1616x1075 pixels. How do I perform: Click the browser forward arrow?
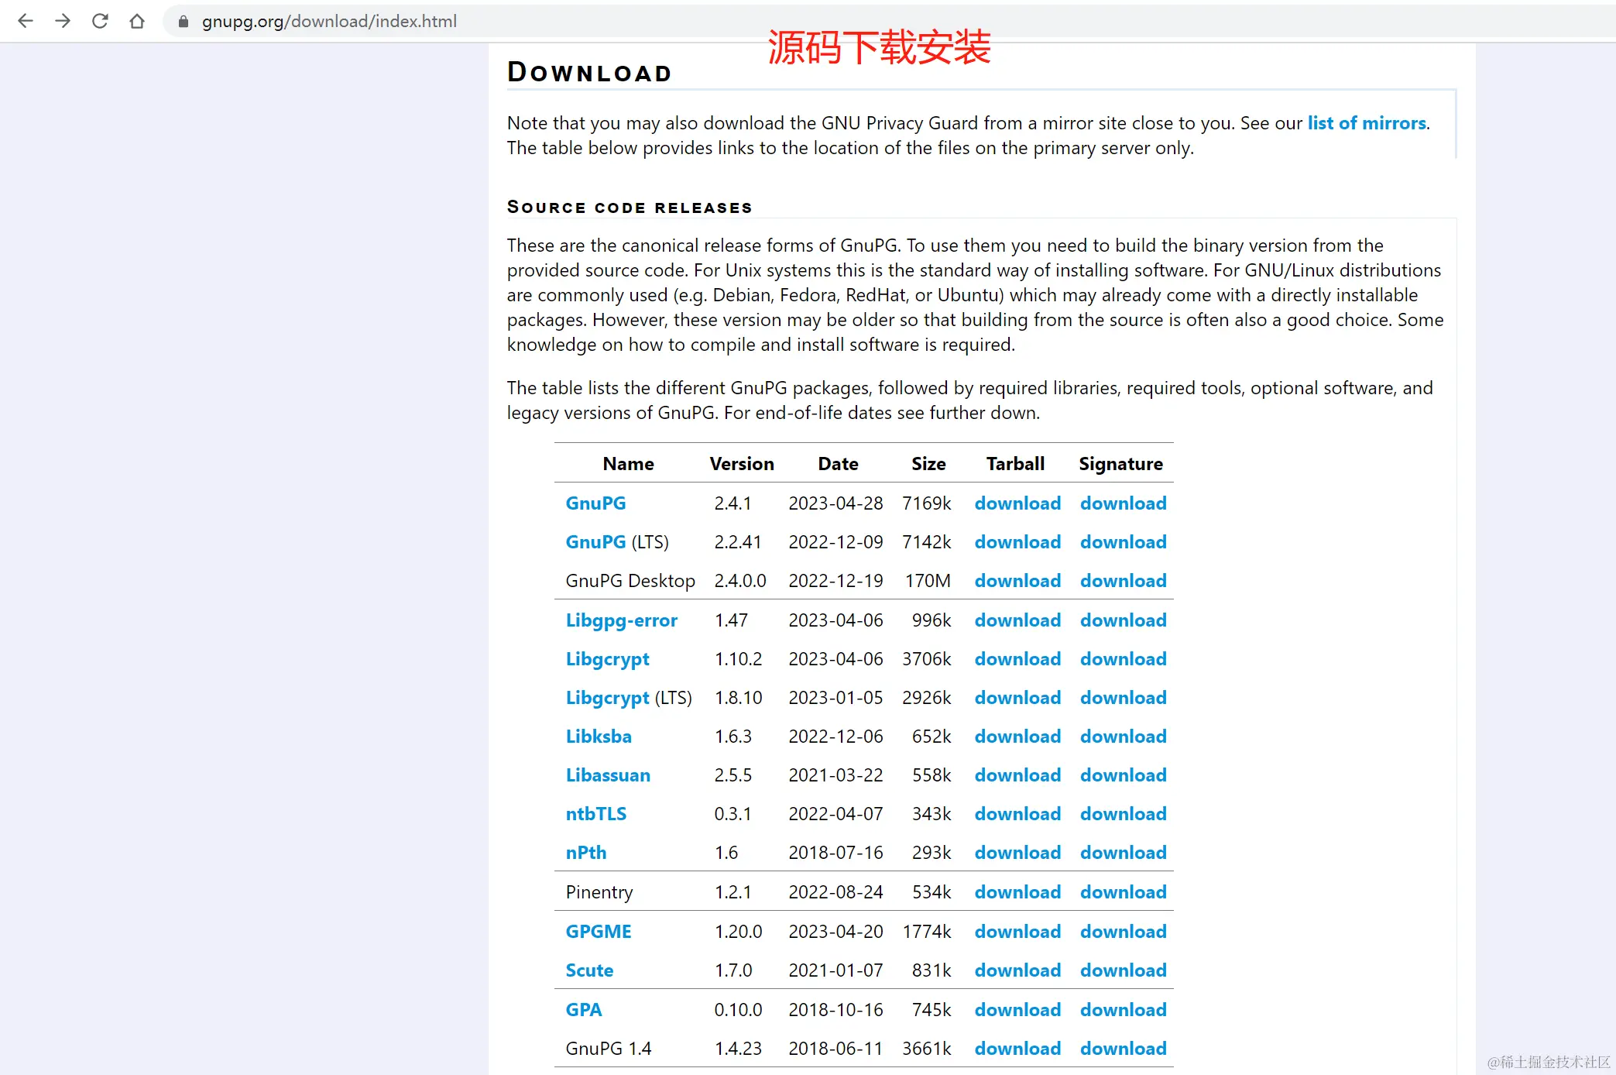pyautogui.click(x=63, y=21)
